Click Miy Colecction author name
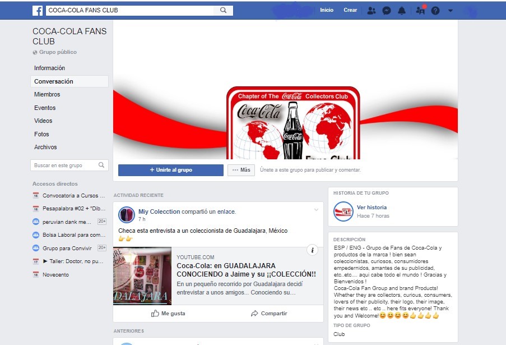 click(159, 211)
